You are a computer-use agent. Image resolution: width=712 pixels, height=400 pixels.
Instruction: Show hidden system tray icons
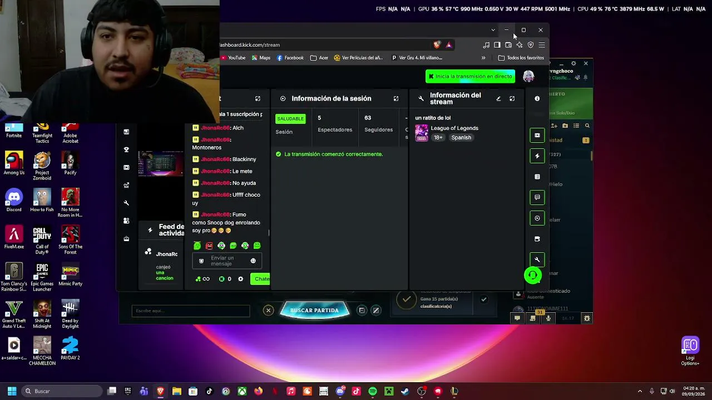pyautogui.click(x=640, y=391)
